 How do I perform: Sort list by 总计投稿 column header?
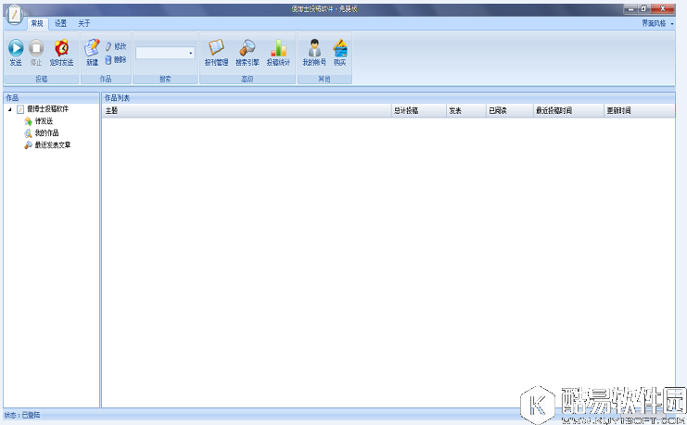(x=418, y=111)
